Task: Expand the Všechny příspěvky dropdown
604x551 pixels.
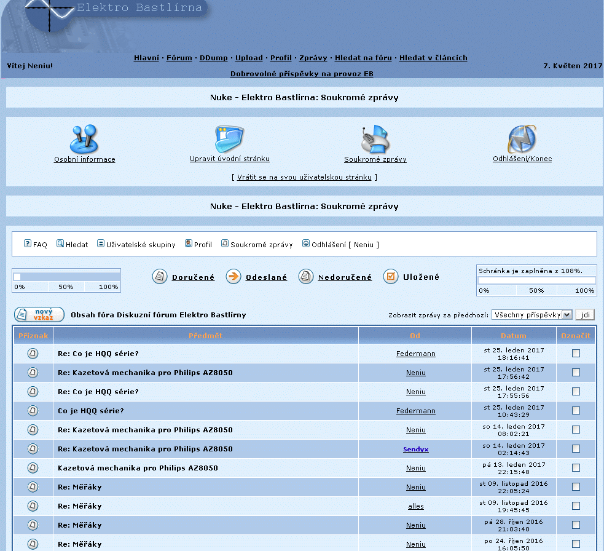Action: [x=532, y=314]
